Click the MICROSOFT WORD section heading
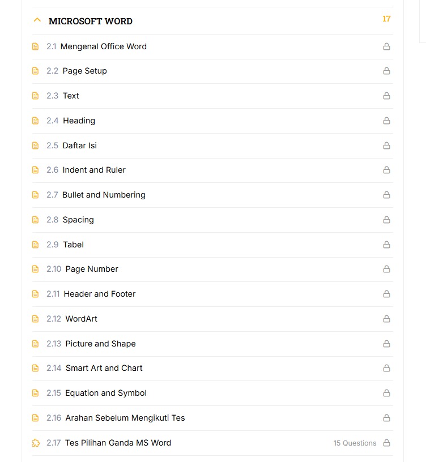 [x=91, y=22]
